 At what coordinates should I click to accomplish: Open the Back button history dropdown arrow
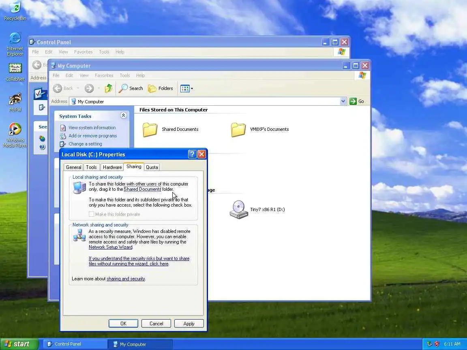click(x=78, y=88)
